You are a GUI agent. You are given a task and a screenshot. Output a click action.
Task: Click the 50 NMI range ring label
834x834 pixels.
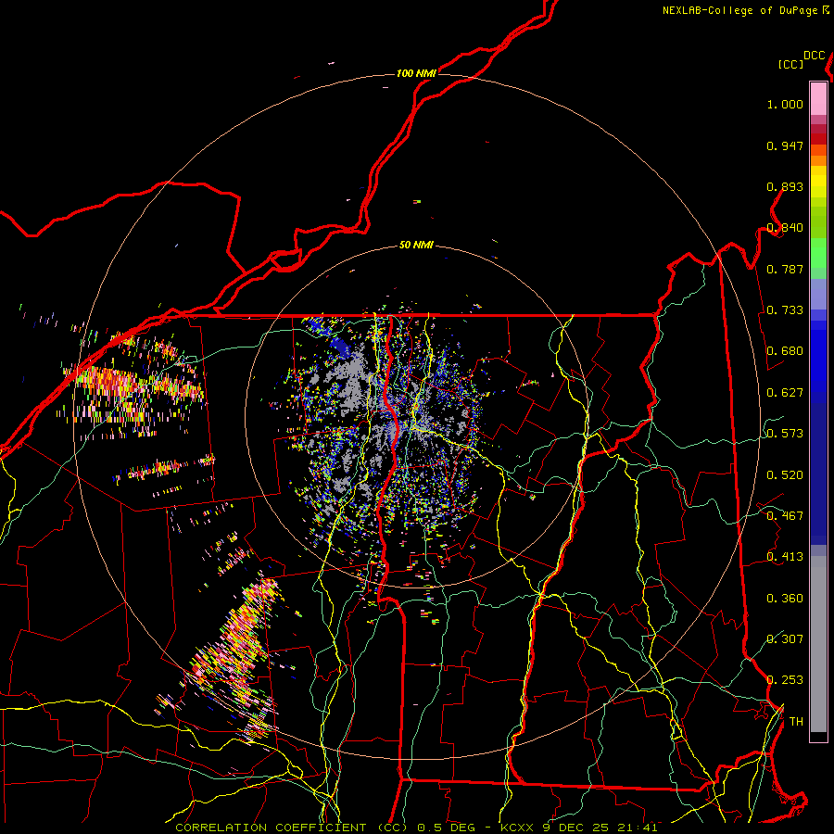[x=416, y=246]
